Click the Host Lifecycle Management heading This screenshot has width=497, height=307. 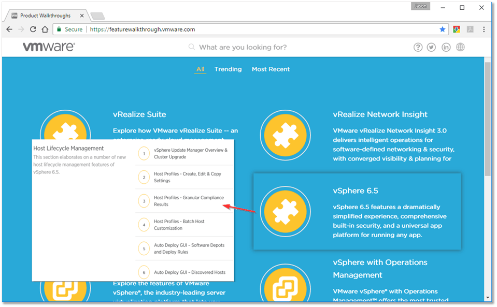point(68,149)
